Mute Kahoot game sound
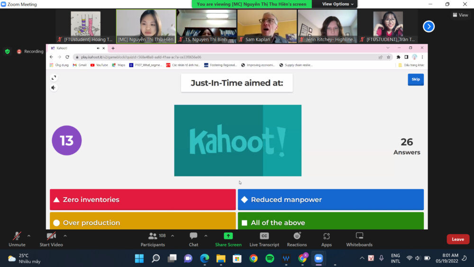474x267 pixels. [54, 88]
